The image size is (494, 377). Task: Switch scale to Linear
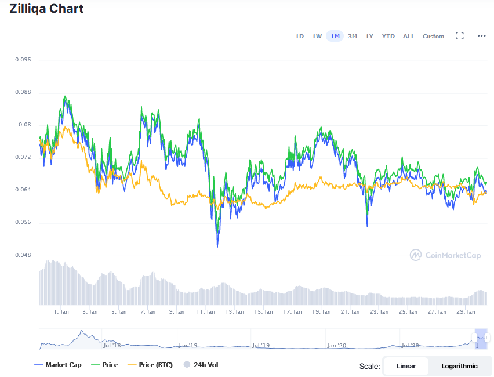(x=406, y=366)
